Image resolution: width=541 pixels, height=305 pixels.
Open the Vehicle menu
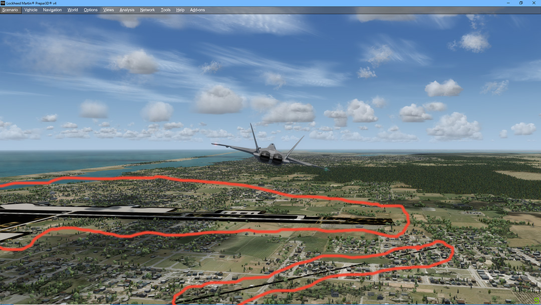(x=31, y=10)
